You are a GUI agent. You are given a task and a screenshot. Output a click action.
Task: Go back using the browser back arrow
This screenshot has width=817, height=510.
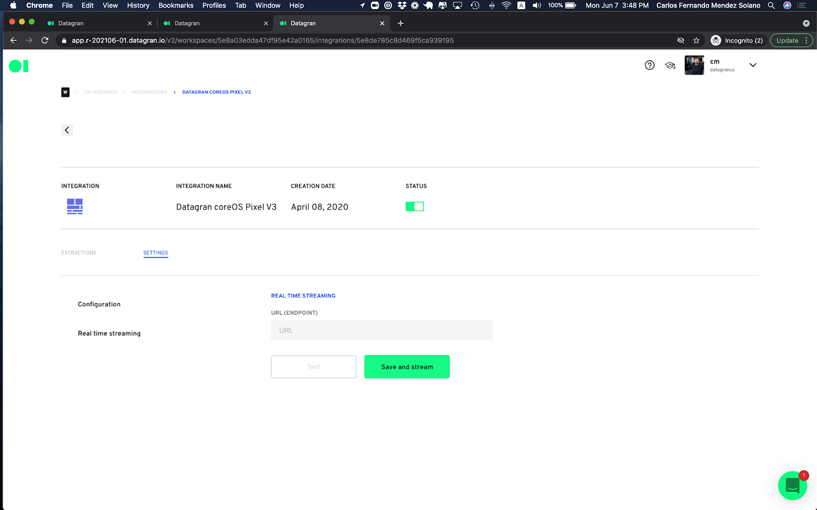(x=14, y=40)
